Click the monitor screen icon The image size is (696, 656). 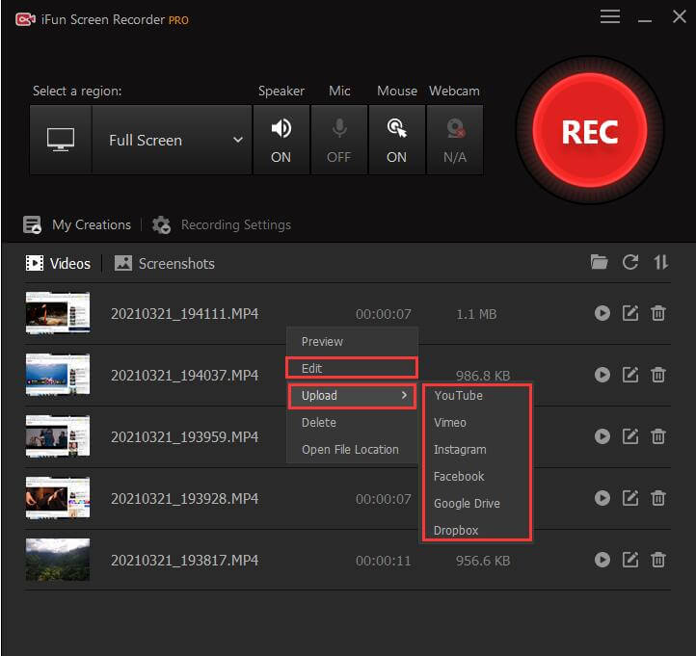(x=61, y=140)
